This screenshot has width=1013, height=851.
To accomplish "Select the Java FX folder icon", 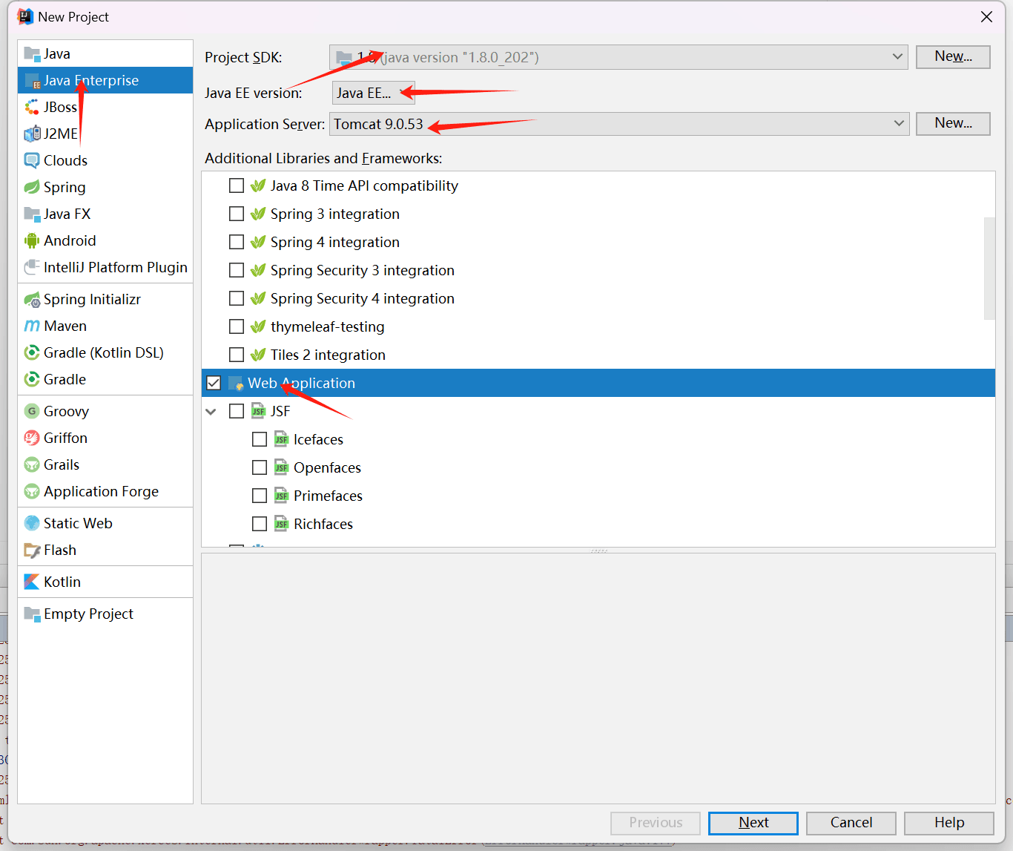I will [x=32, y=214].
